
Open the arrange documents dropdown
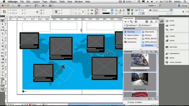51,6
